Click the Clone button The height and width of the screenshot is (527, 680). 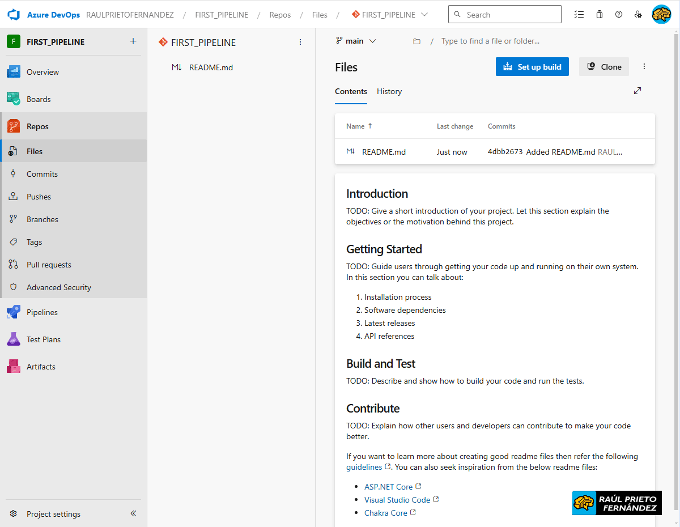point(604,67)
